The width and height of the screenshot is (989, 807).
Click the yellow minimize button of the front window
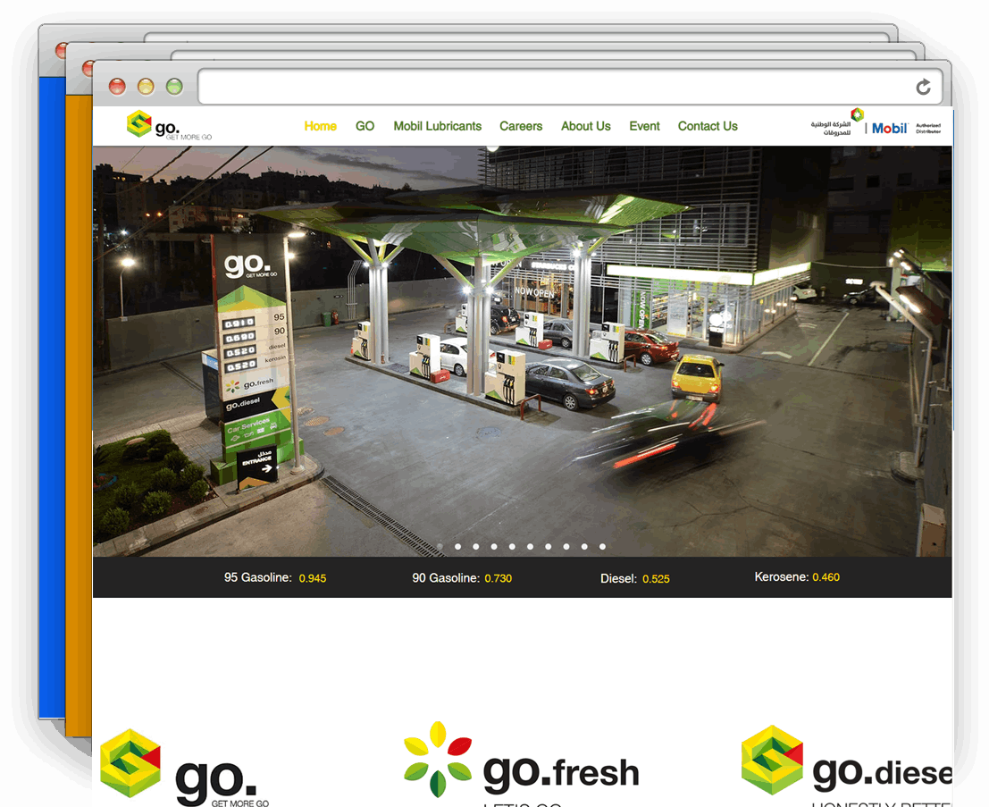tap(146, 87)
